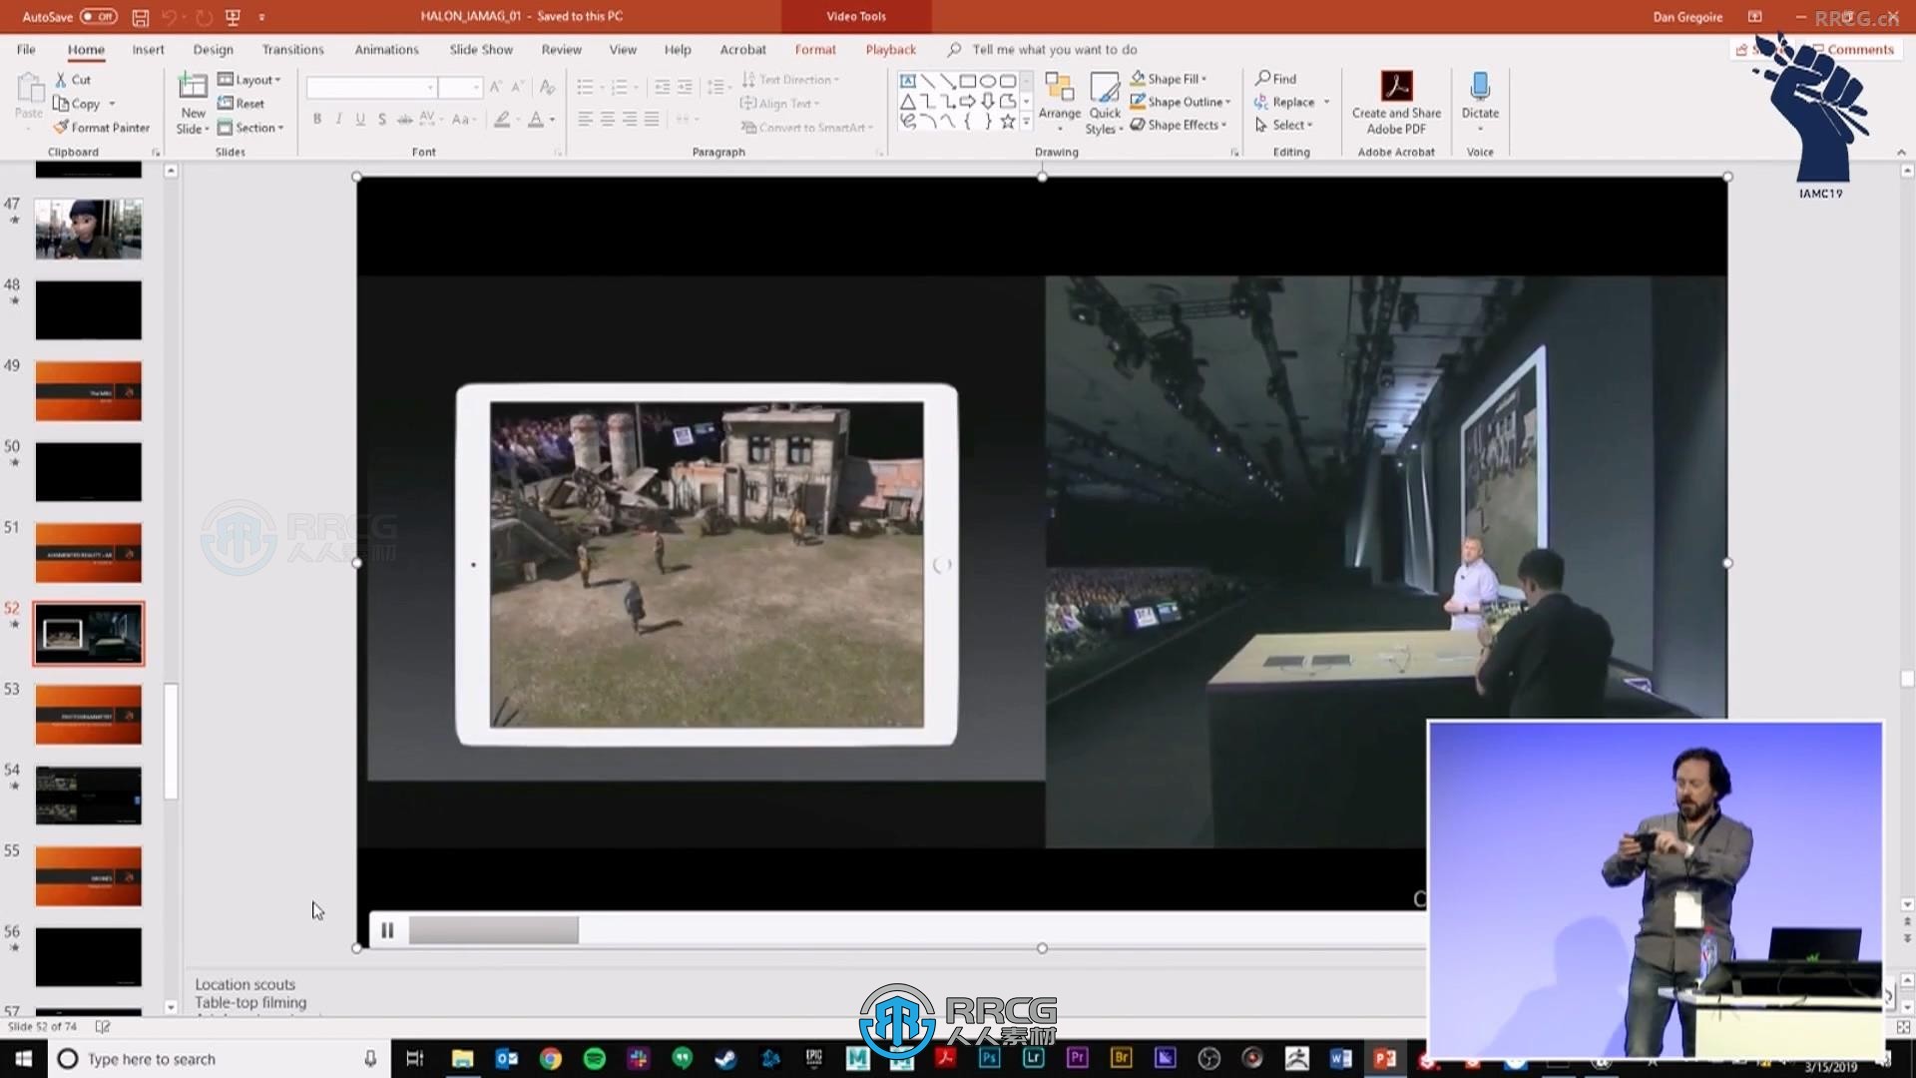The image size is (1916, 1078).
Task: Pause the video playback
Action: coord(387,930)
